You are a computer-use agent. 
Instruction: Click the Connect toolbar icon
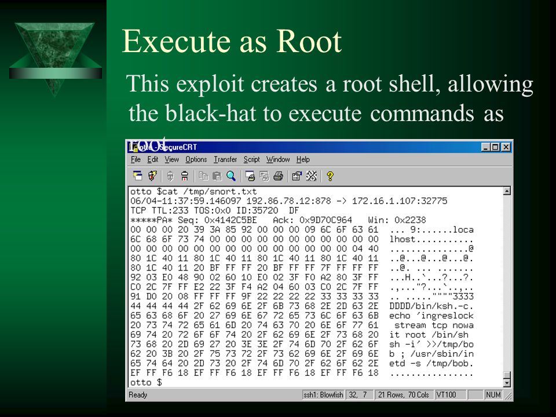coord(138,176)
